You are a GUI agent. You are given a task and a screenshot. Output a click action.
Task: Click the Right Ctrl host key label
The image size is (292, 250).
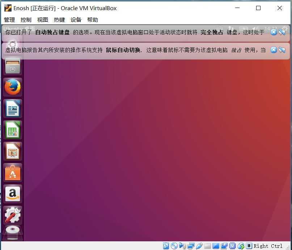(x=268, y=246)
